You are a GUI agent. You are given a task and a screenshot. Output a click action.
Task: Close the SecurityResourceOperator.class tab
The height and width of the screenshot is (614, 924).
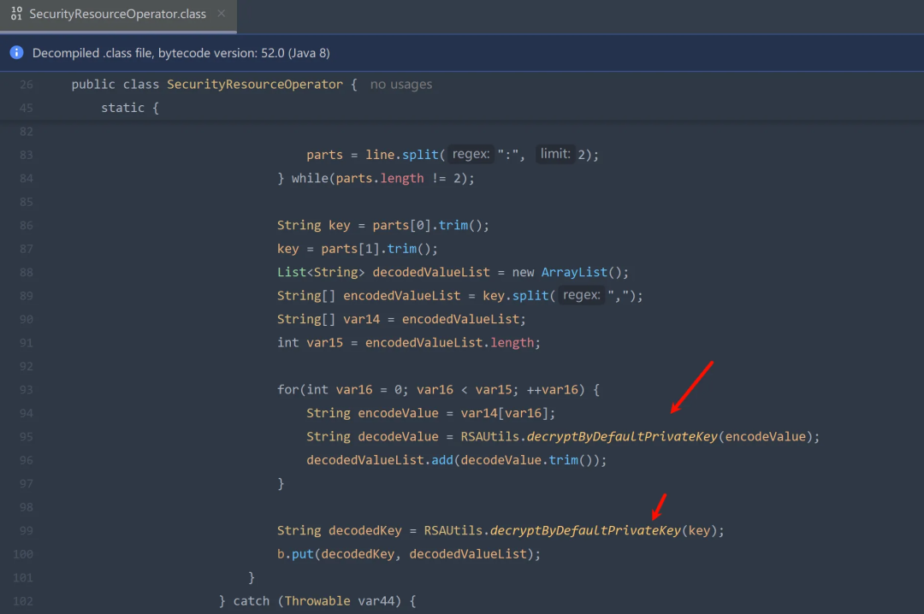point(222,14)
